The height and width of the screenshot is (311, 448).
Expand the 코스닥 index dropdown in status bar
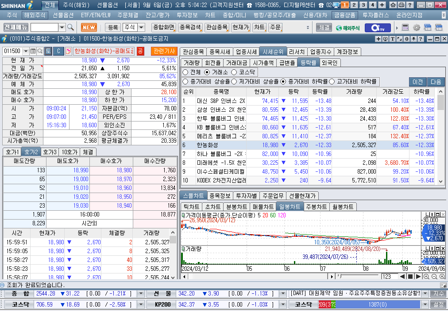(141, 304)
